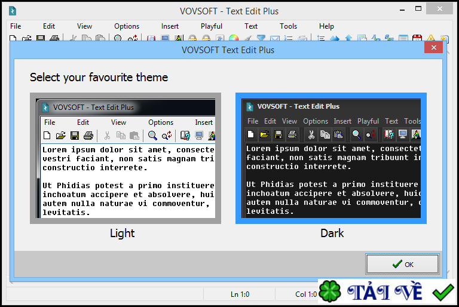Click the color wheel icon
459x307 pixels.
click(234, 38)
